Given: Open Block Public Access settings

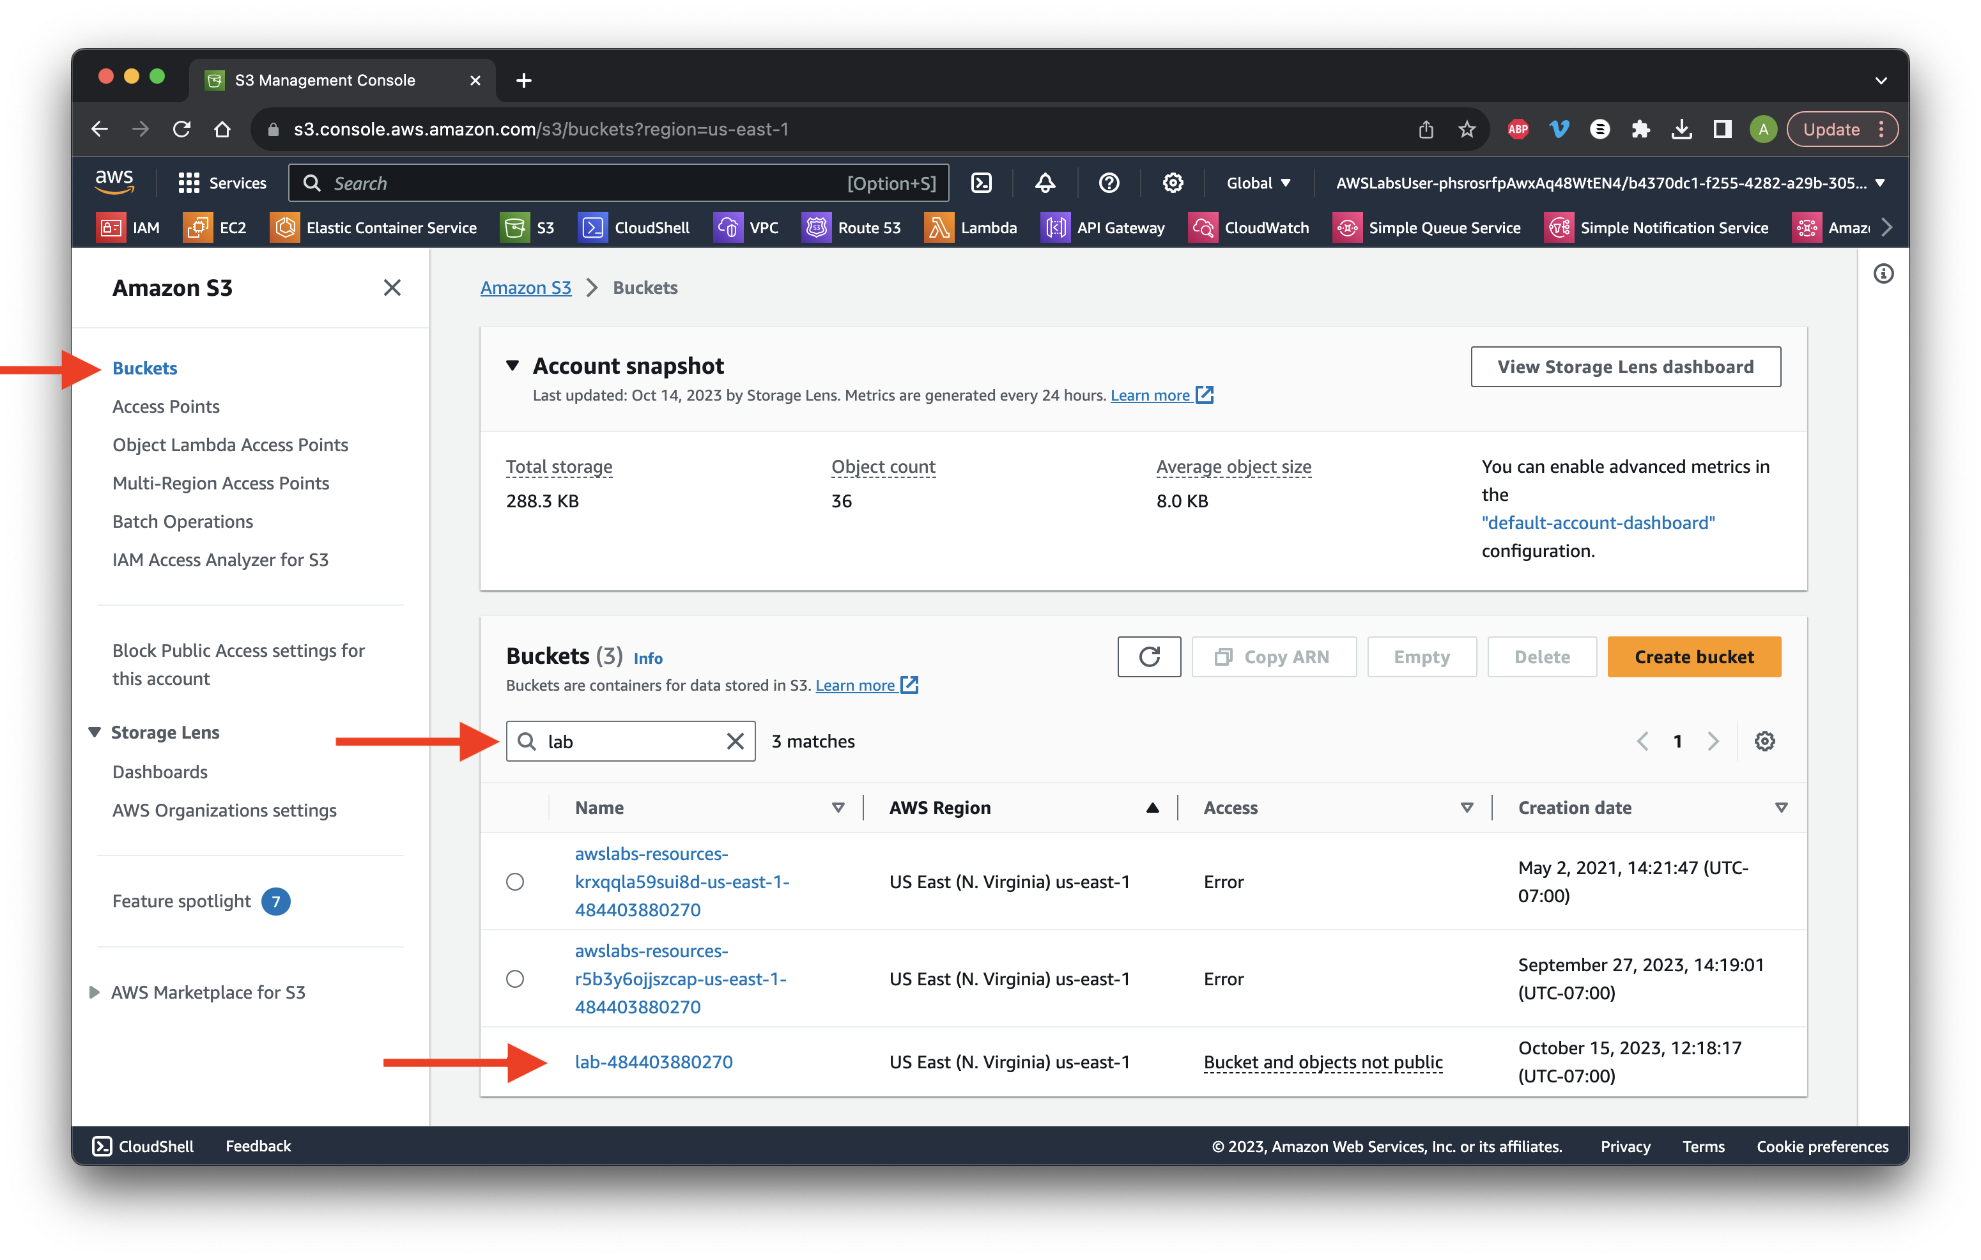Looking at the screenshot, I should 238,665.
